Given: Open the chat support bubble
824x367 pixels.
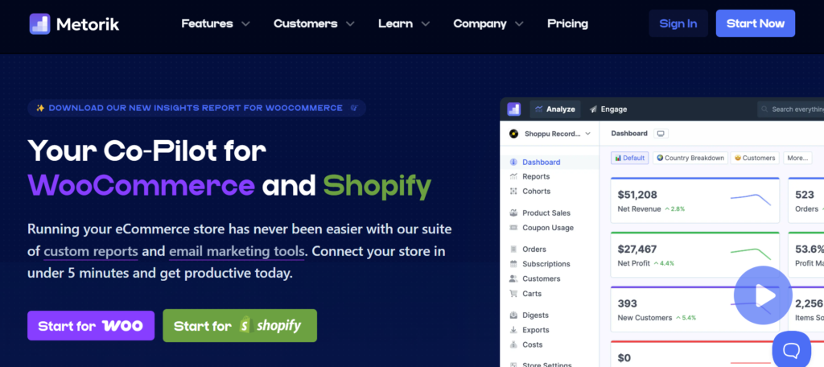Looking at the screenshot, I should pyautogui.click(x=790, y=349).
